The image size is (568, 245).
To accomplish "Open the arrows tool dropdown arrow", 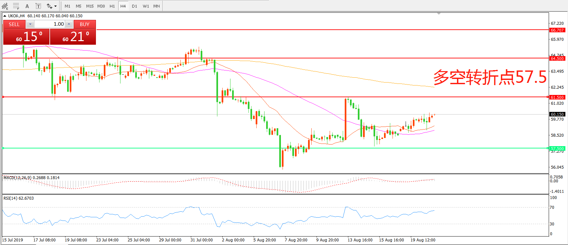I will pos(55,6).
